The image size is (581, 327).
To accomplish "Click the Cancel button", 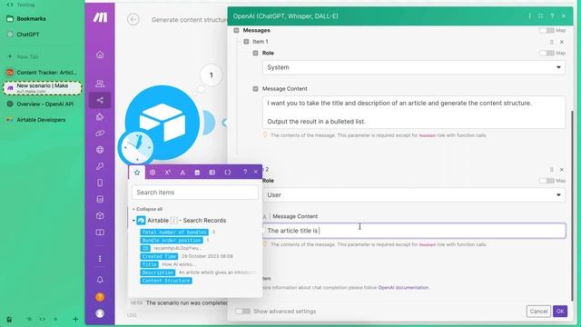I will pyautogui.click(x=538, y=312).
